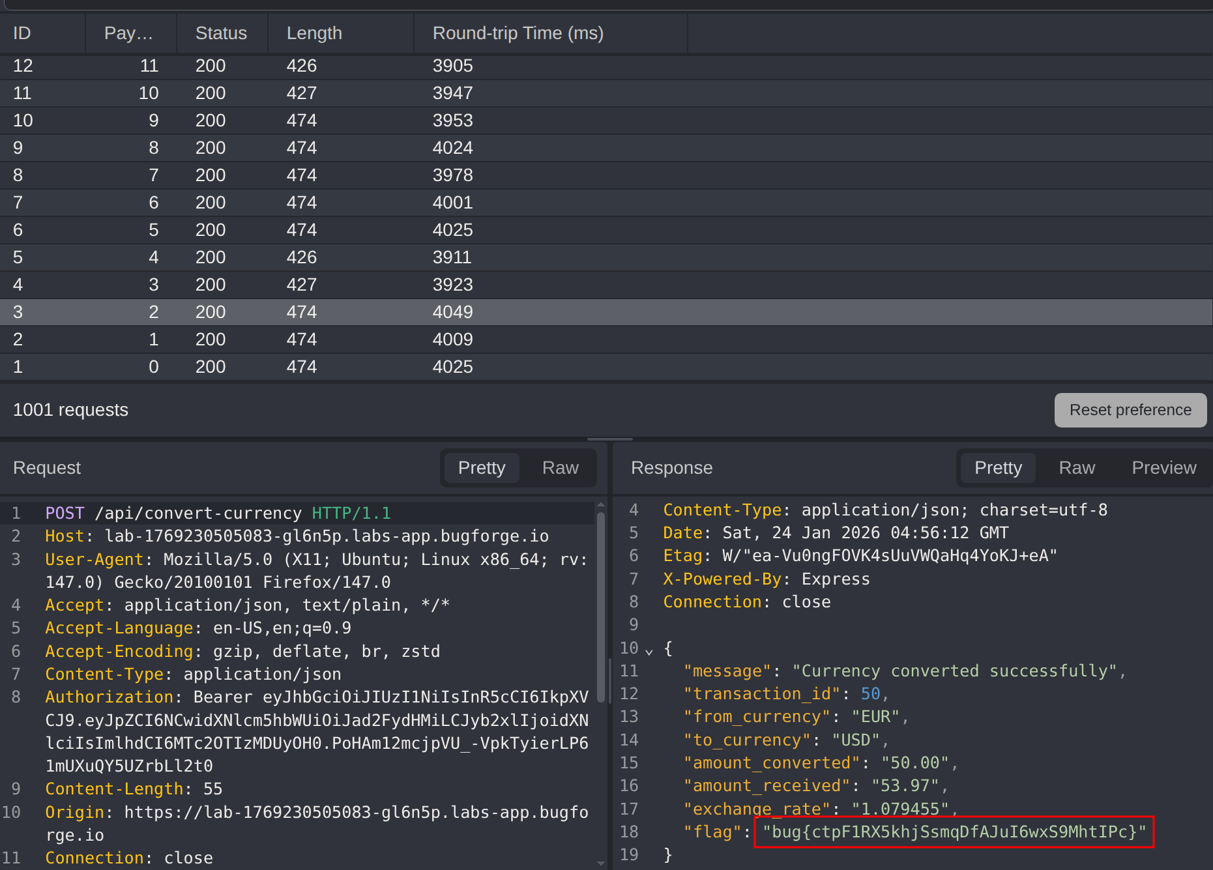This screenshot has width=1213, height=870.
Task: Click the Reset preference button
Action: point(1130,410)
